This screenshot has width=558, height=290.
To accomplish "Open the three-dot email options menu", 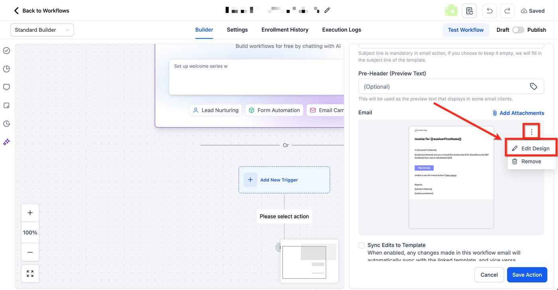I will coord(531,132).
